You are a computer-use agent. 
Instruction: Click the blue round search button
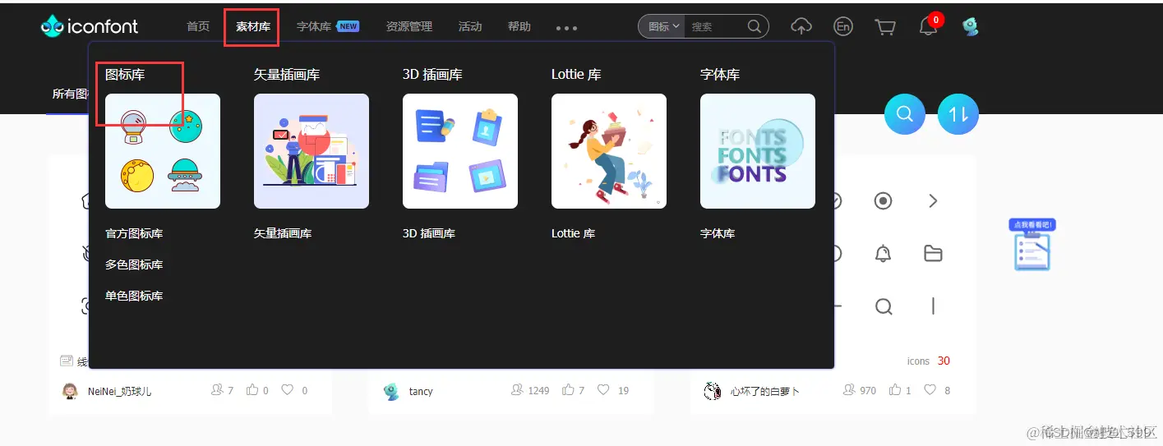tap(905, 114)
